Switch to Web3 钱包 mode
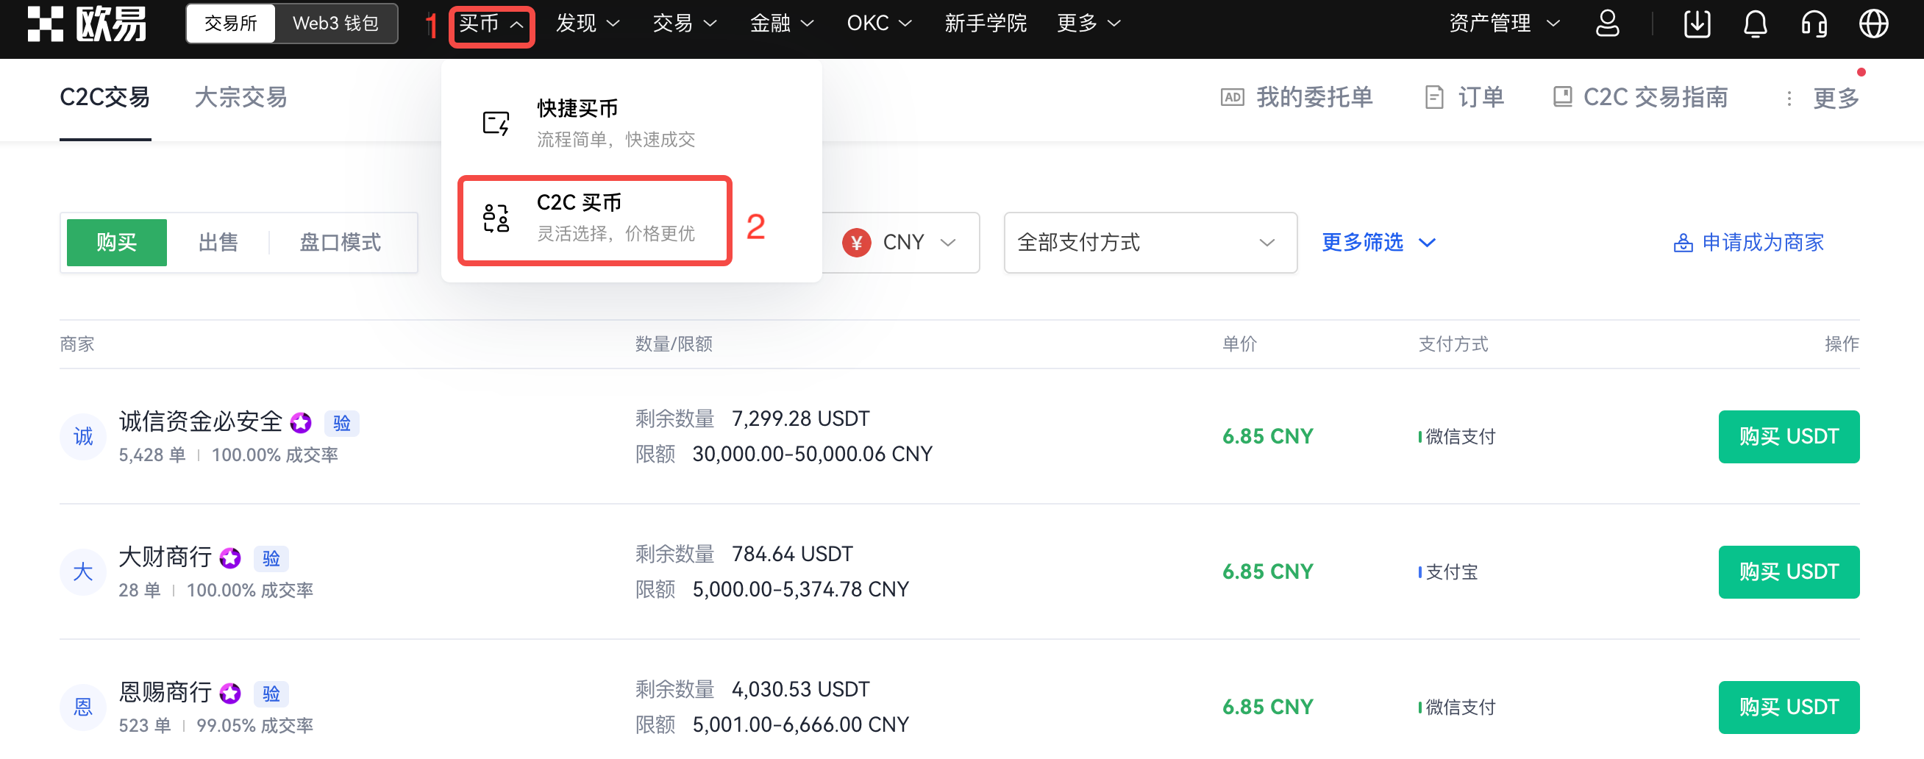1924x759 pixels. 335,23
